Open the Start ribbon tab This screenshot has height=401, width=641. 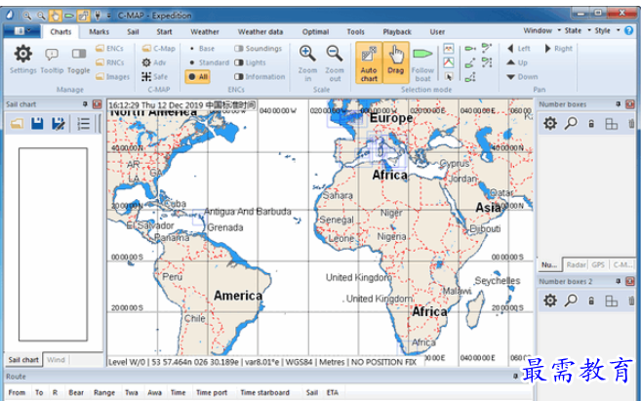point(164,31)
